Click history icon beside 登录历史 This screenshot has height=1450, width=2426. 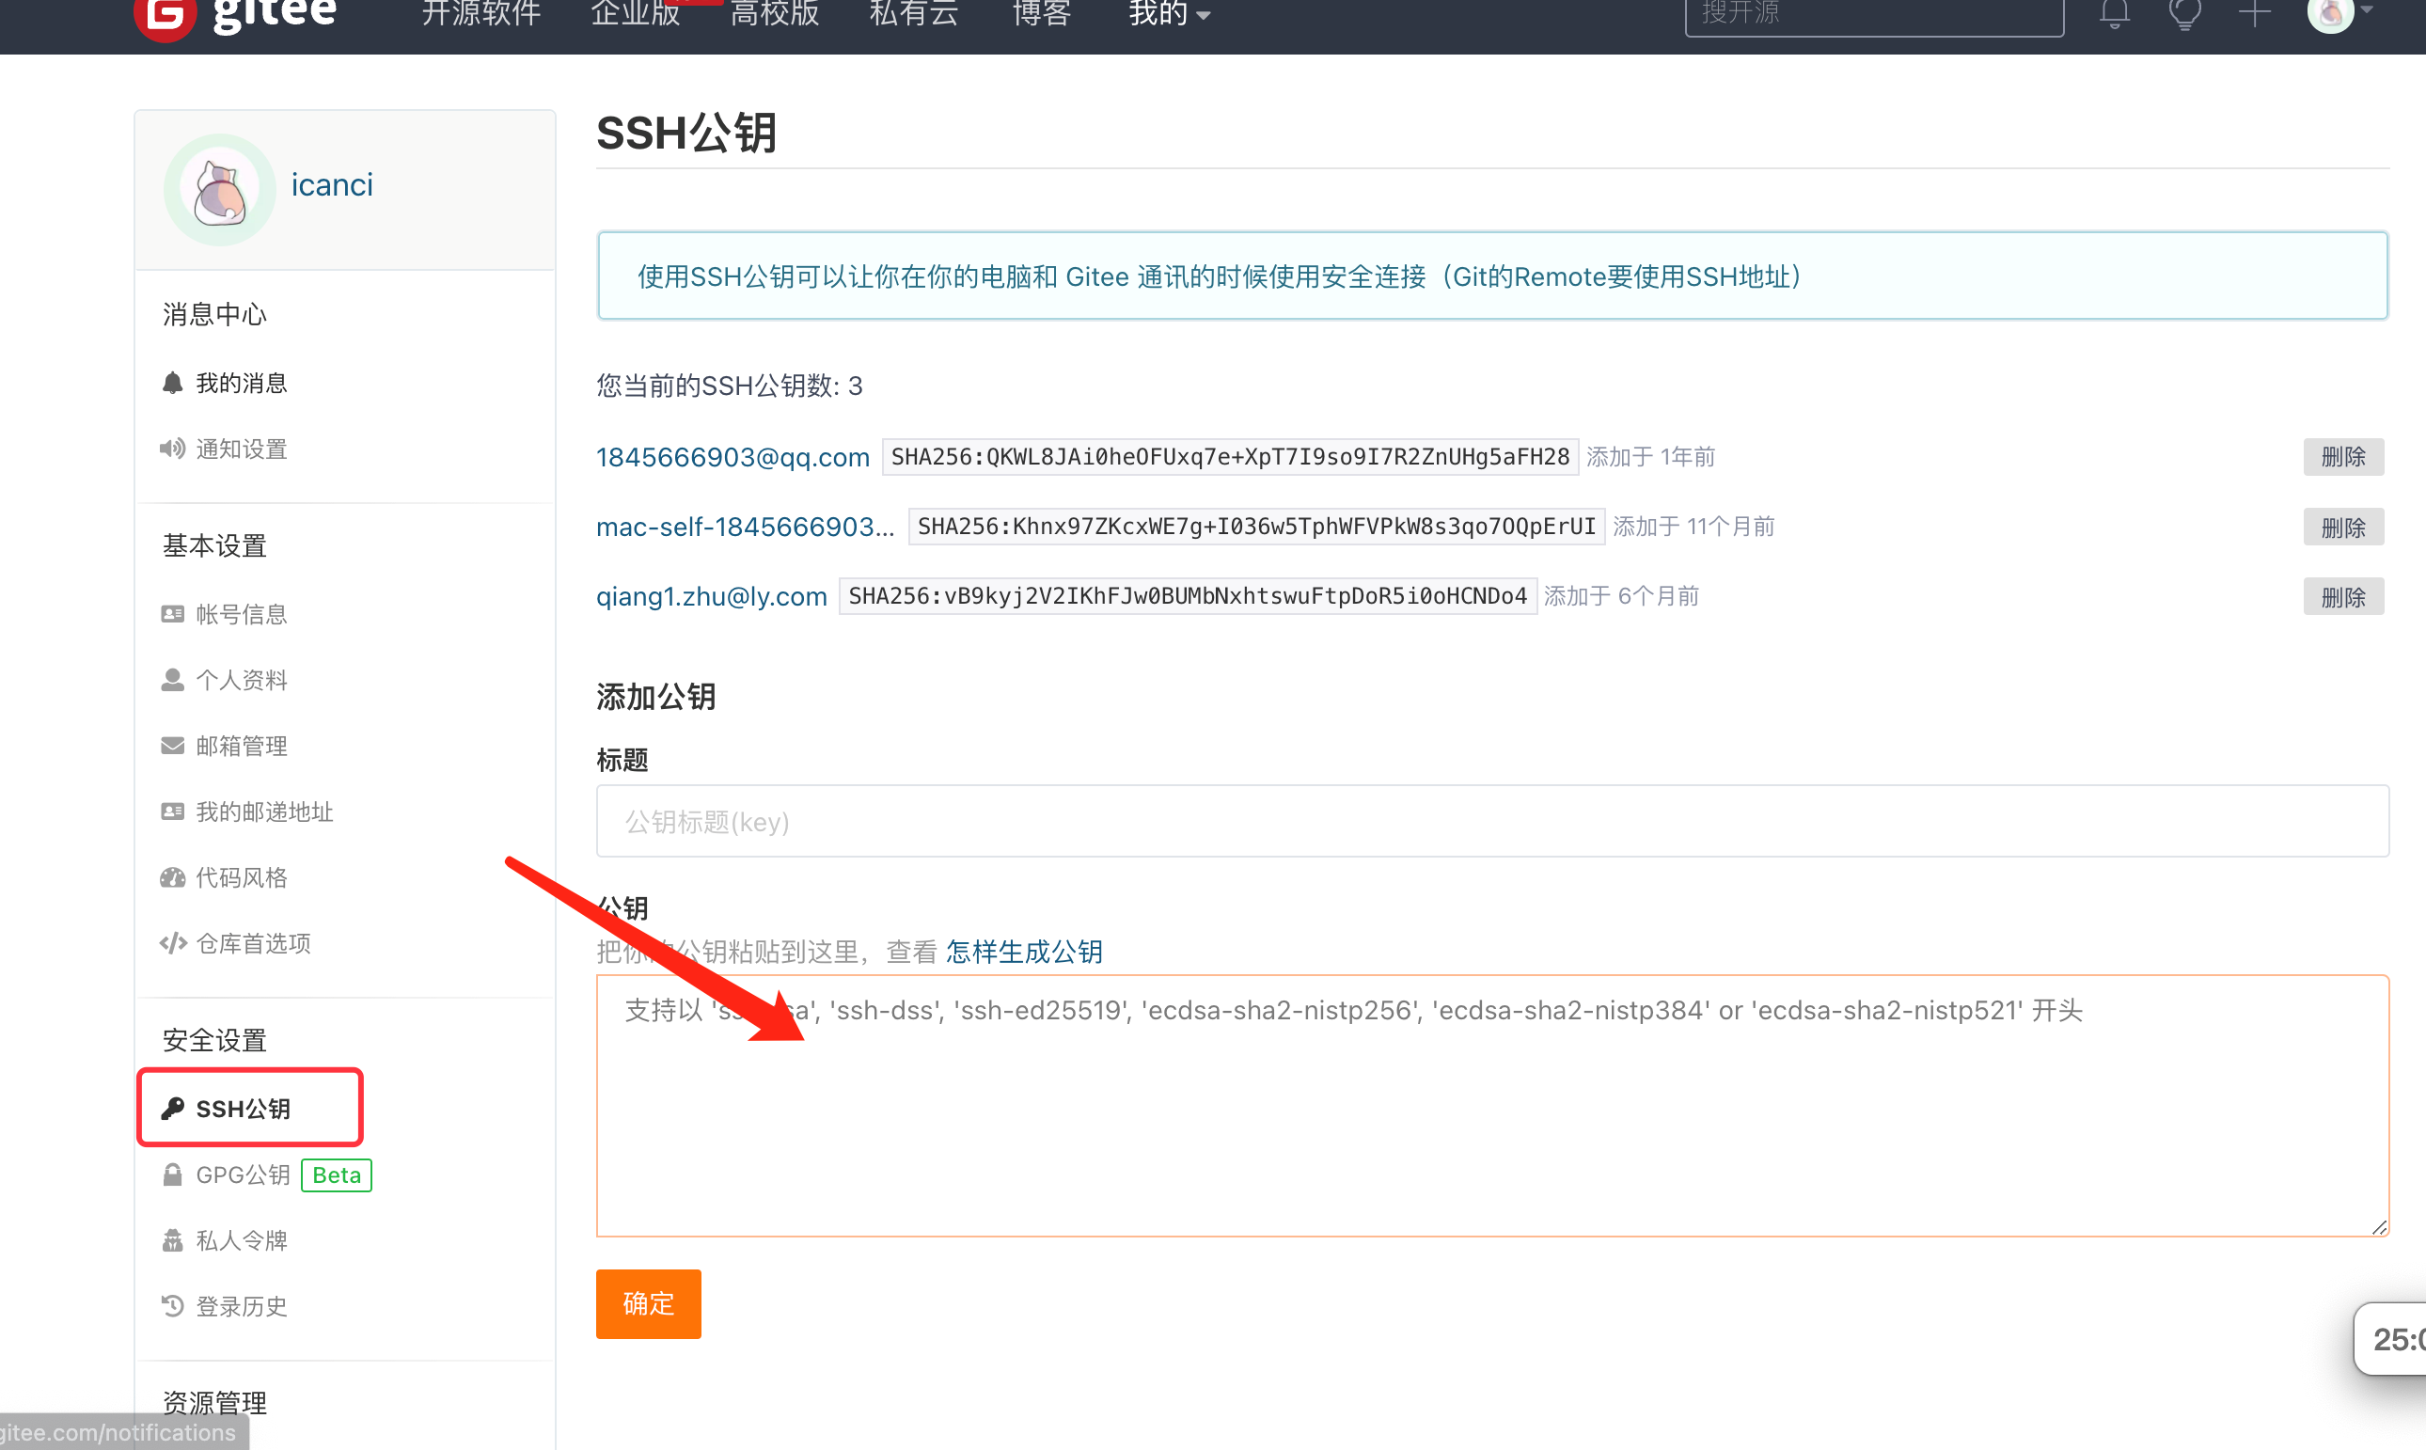(173, 1305)
